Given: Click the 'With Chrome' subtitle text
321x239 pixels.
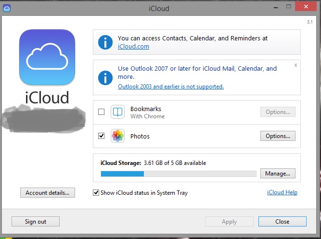Looking at the screenshot, I should (147, 116).
